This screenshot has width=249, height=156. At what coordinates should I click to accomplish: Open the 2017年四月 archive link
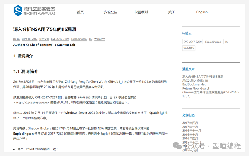[x=190, y=123]
